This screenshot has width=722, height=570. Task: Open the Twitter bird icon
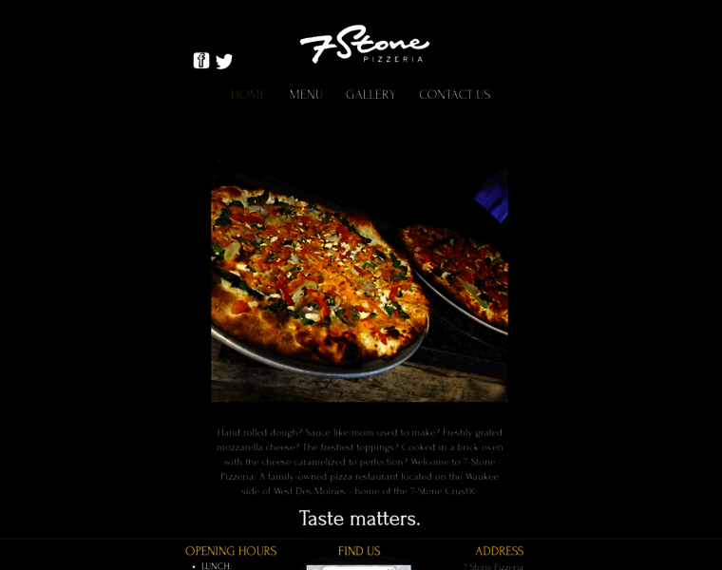click(x=224, y=61)
